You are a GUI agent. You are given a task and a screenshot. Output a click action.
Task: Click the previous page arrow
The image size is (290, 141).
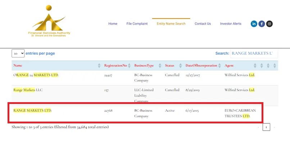(258, 127)
